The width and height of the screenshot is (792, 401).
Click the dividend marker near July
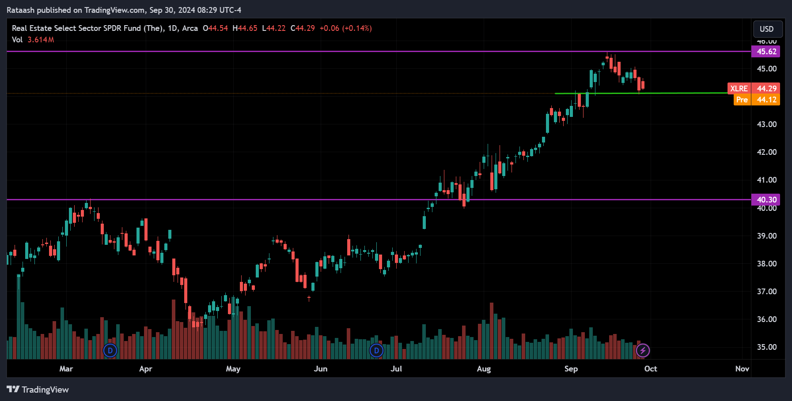[x=376, y=351]
